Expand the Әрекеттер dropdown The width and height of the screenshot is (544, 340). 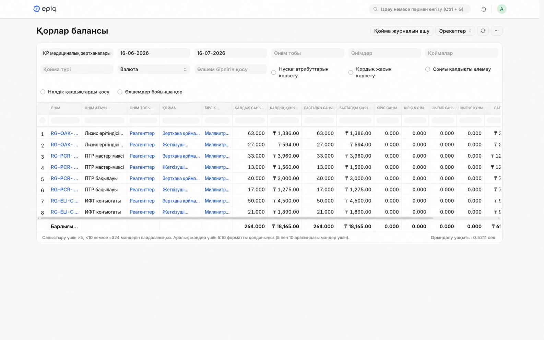point(455,31)
